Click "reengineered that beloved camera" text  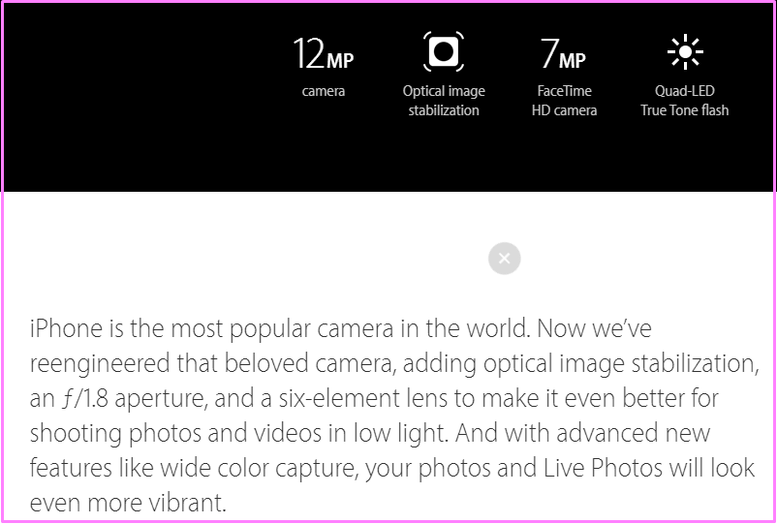click(x=211, y=364)
